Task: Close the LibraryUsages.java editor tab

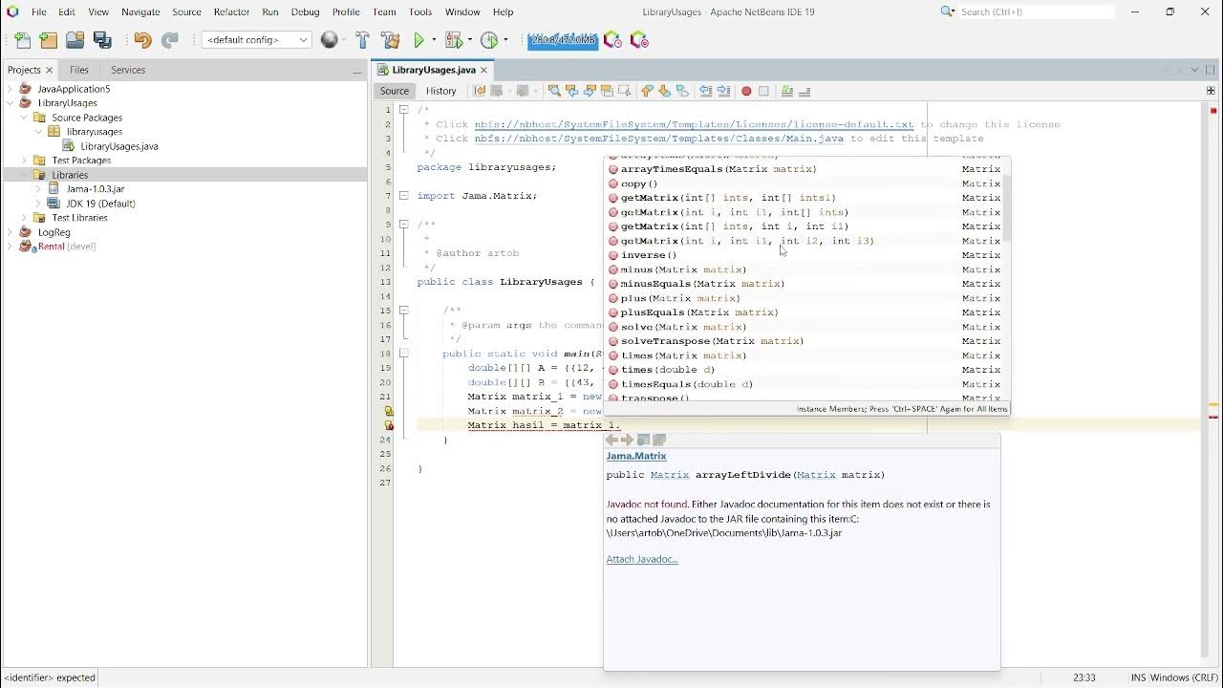Action: coord(484,70)
